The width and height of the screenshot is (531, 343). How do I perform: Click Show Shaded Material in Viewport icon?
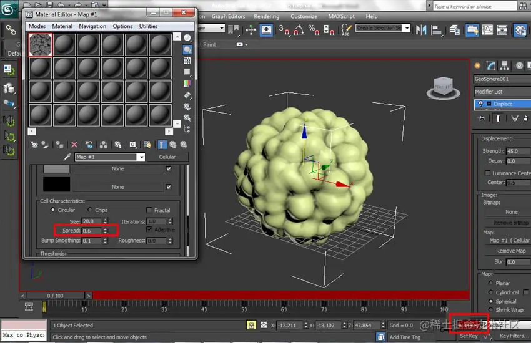coord(147,145)
